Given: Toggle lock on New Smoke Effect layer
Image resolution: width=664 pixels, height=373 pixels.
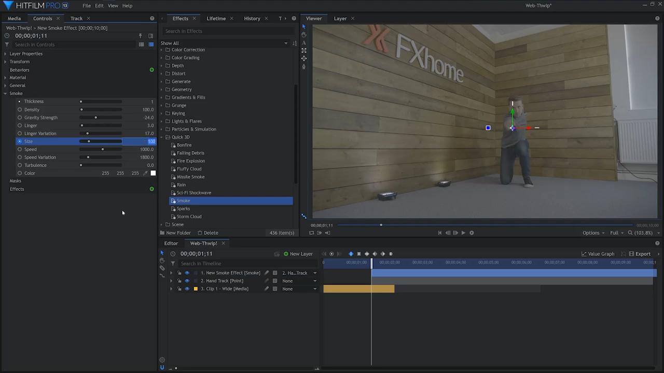Looking at the screenshot, I should pyautogui.click(x=179, y=273).
